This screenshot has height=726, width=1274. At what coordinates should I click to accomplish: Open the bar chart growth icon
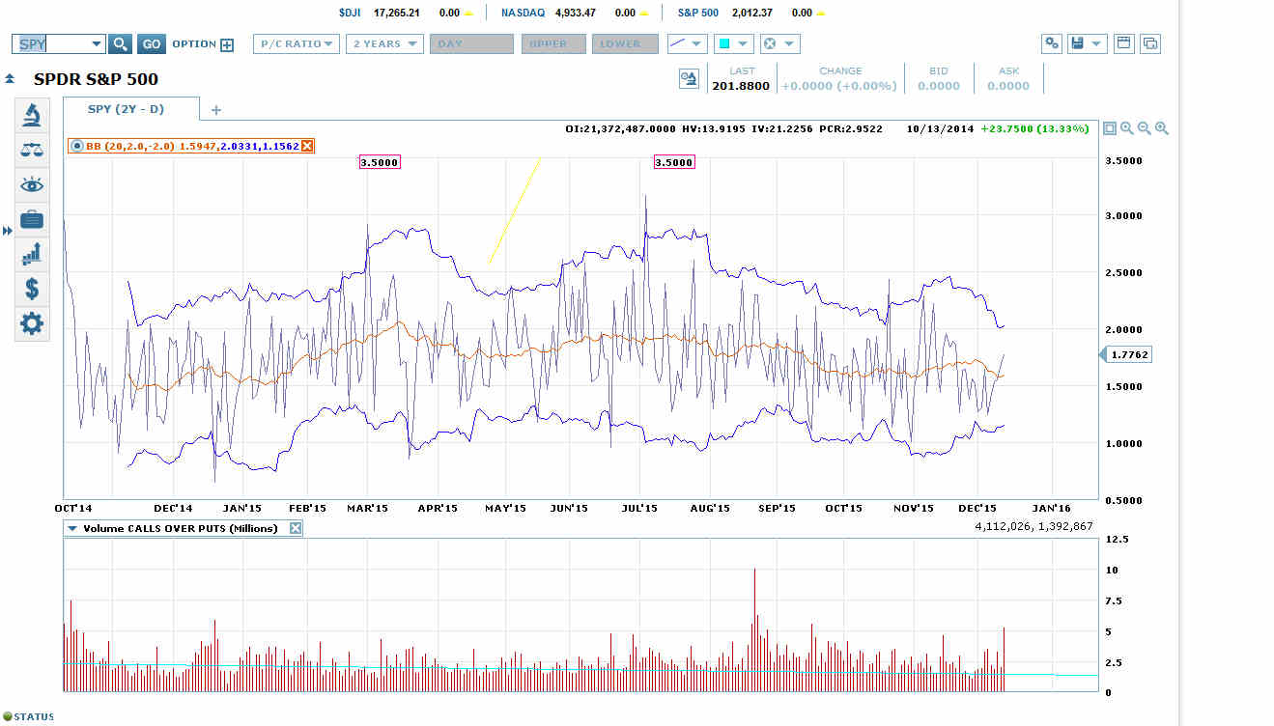(32, 254)
